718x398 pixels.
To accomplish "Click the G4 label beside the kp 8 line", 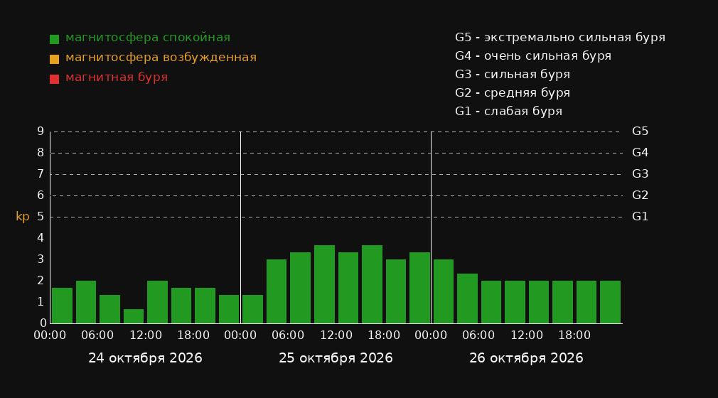I will (x=640, y=153).
